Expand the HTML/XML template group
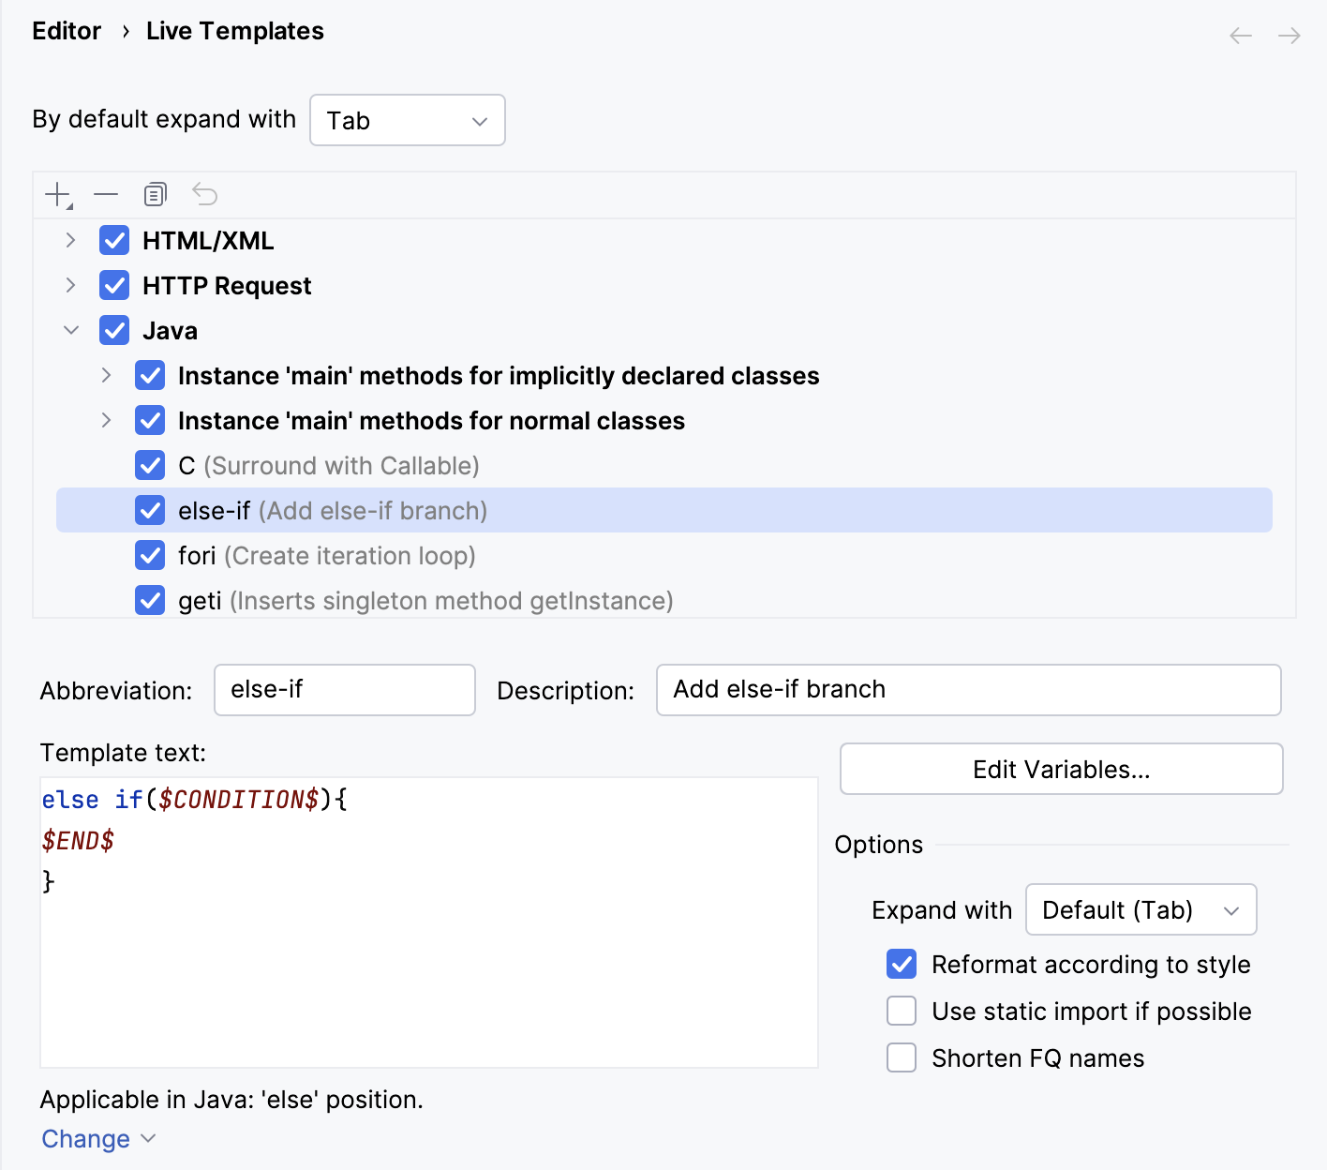The width and height of the screenshot is (1327, 1170). [x=70, y=240]
